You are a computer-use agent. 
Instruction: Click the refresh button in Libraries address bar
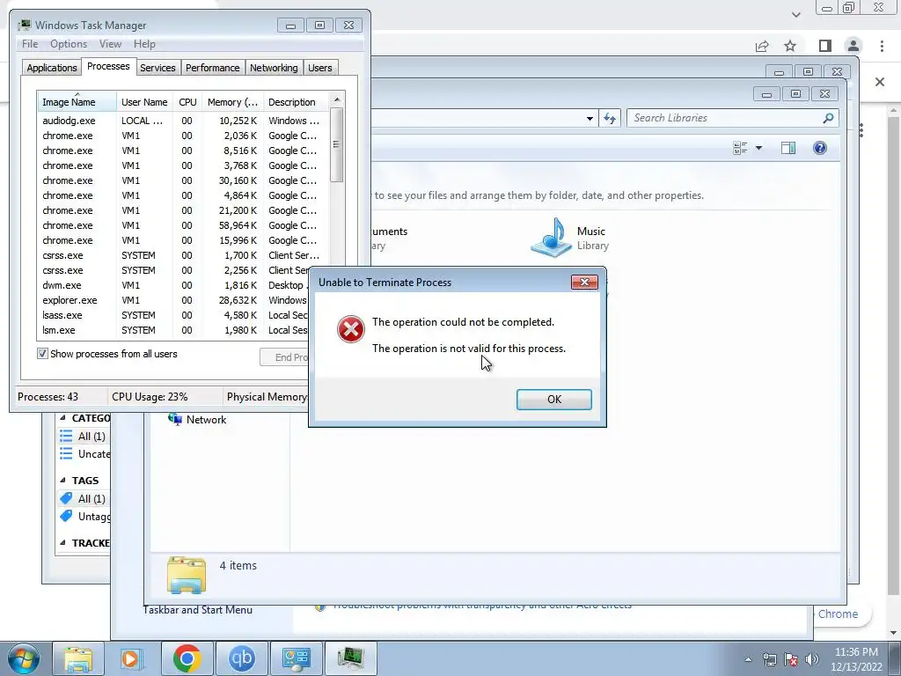(x=610, y=119)
